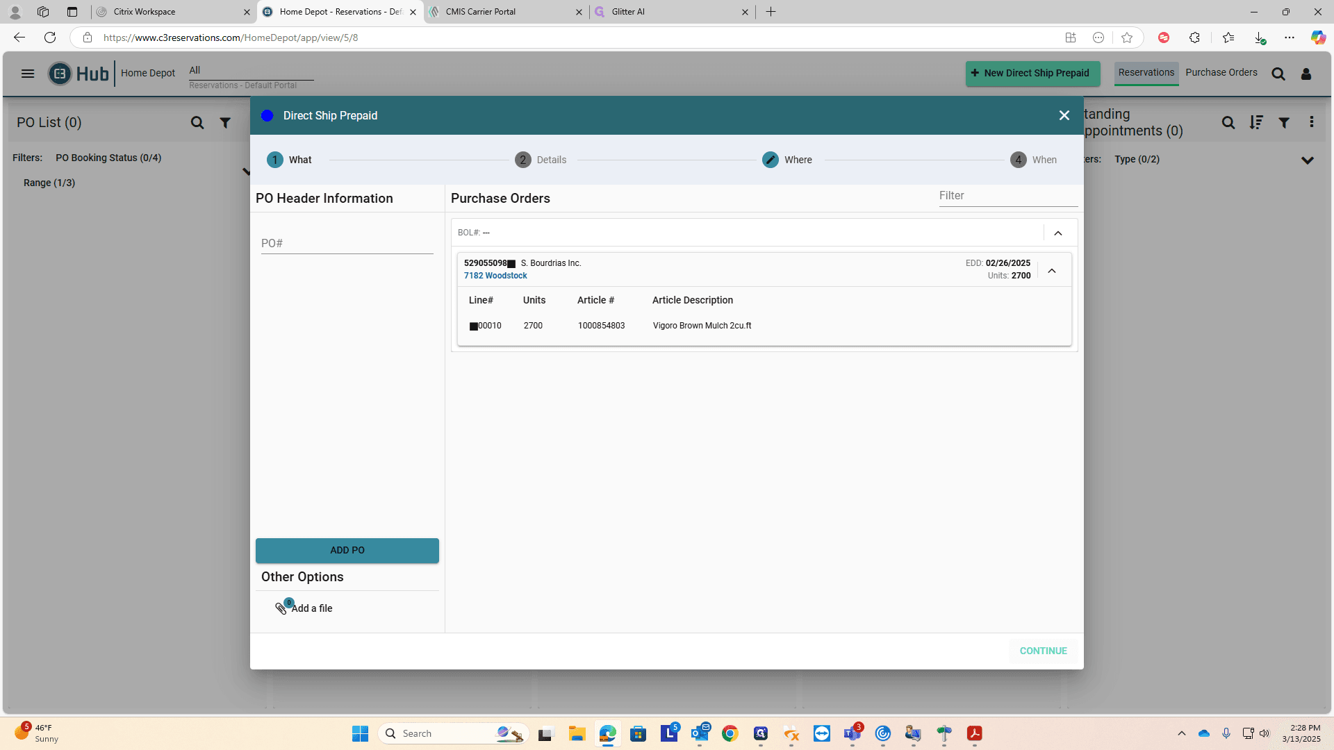Click the Purchase Orders Filter field

click(x=1008, y=197)
